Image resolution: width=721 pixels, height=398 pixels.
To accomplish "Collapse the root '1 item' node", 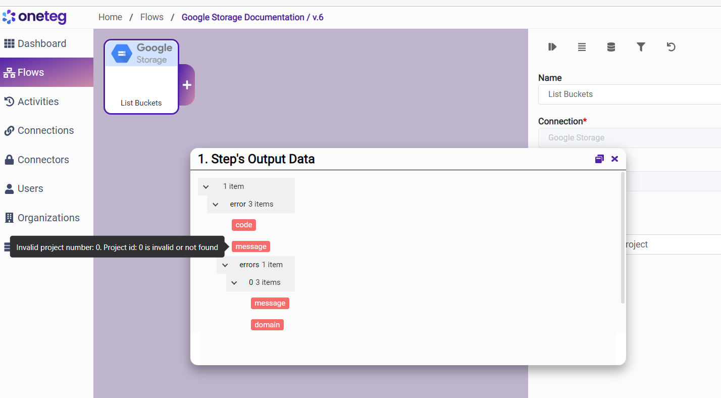I will click(x=206, y=187).
